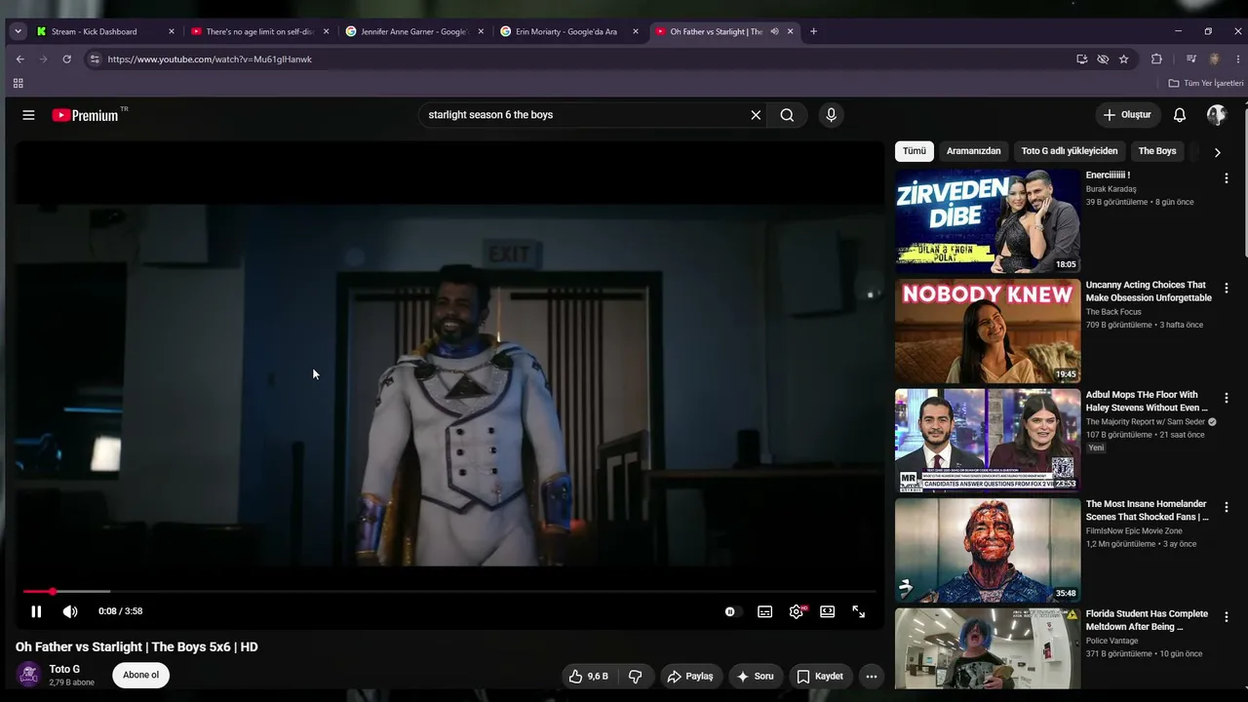This screenshot has height=702, width=1248.
Task: Mute the playing YouTube tab speaker icon
Action: click(x=774, y=31)
